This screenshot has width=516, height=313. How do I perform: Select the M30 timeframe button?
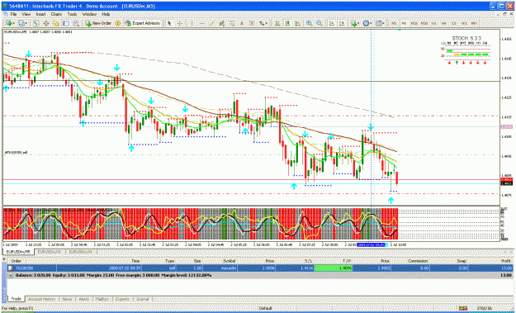click(x=424, y=23)
